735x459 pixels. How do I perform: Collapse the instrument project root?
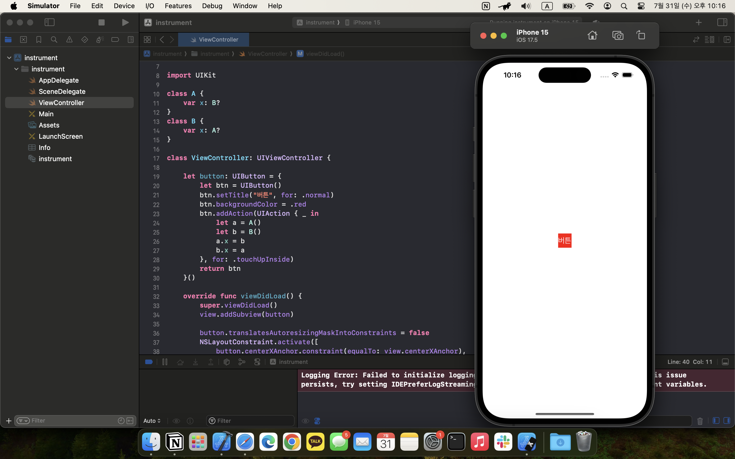click(9, 58)
